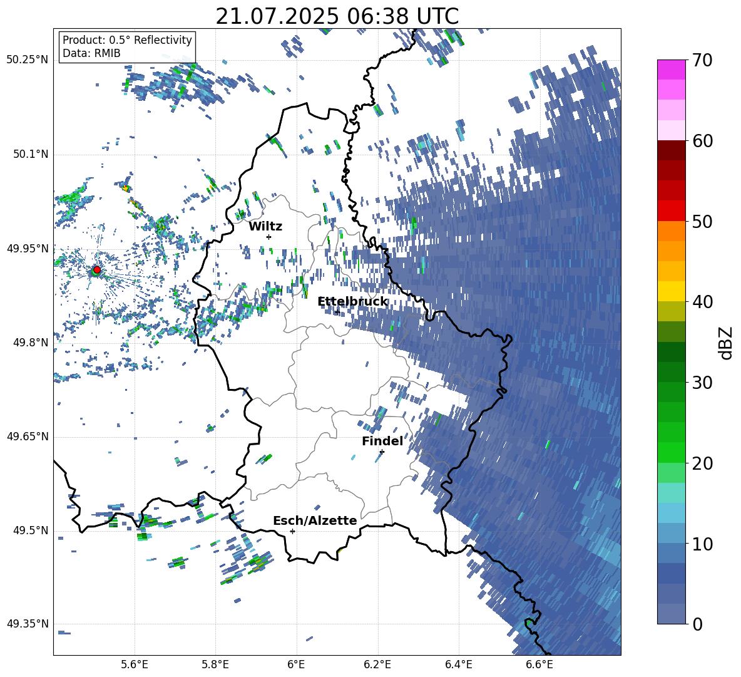Click the latitude label 49.8°N
741x677 pixels.
point(30,343)
